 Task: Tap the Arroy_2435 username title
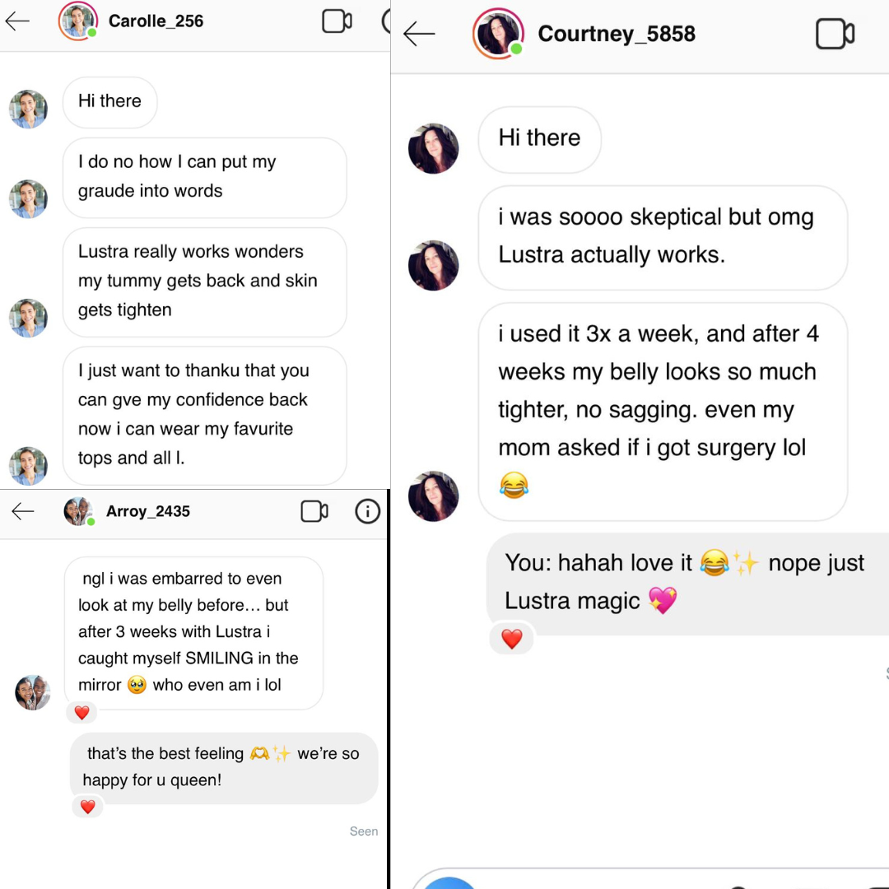pyautogui.click(x=148, y=511)
